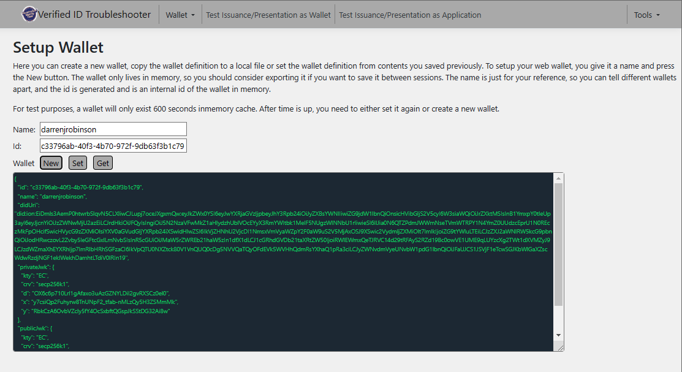Click the resize handle of wallet JSON textarea

click(561, 347)
